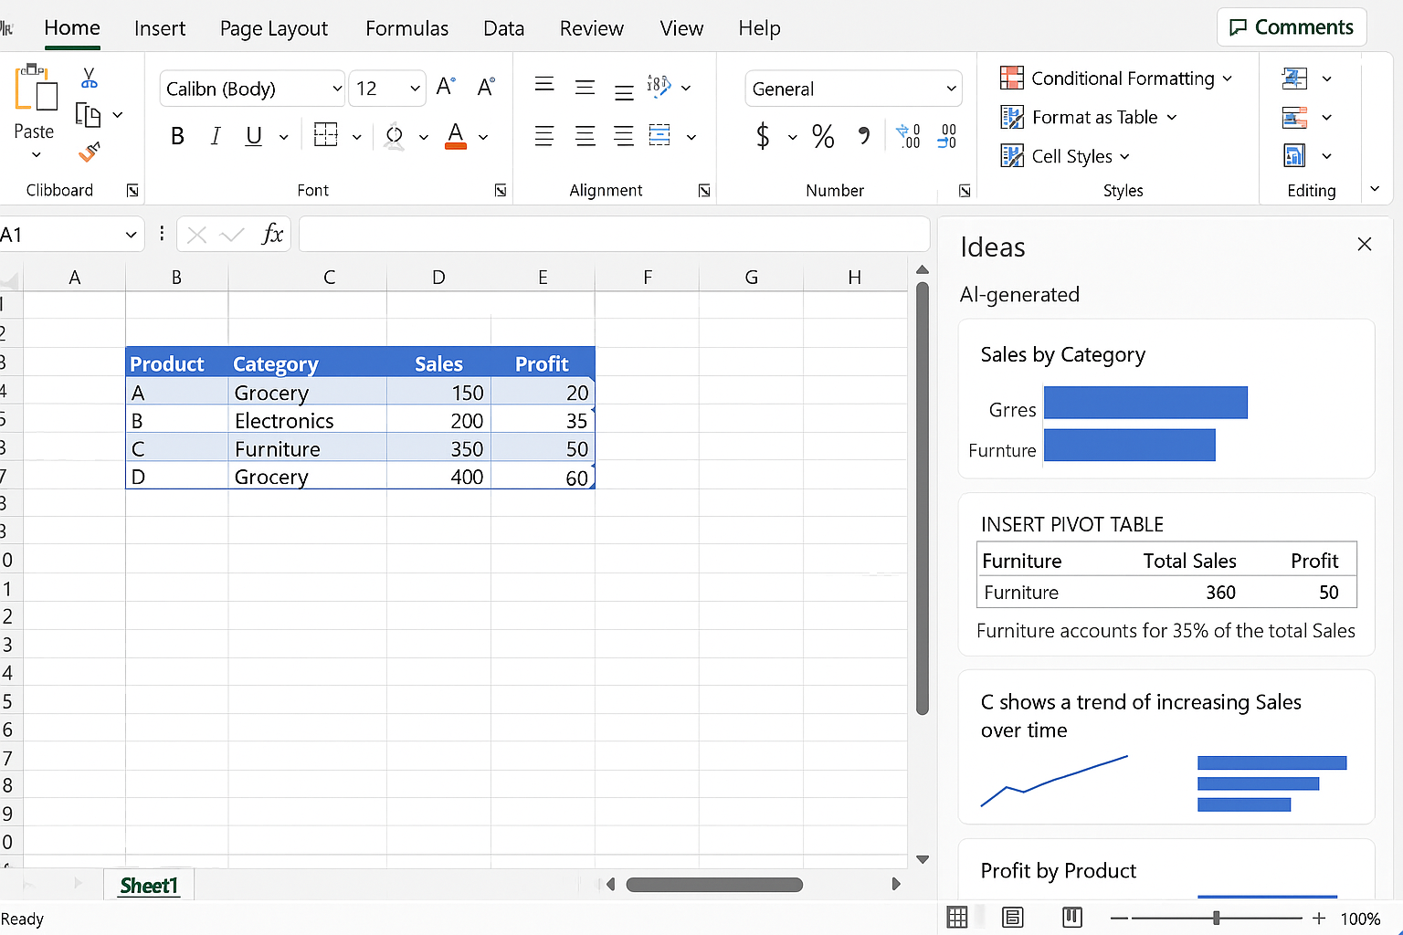
Task: Toggle Underline formatting
Action: pos(254,137)
